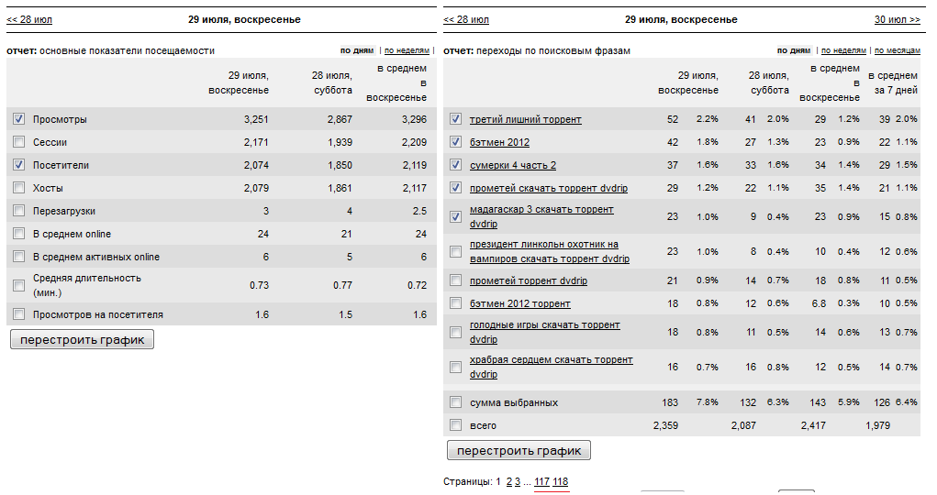Click Средняя длительность value 0.73
The height and width of the screenshot is (495, 937).
[260, 285]
